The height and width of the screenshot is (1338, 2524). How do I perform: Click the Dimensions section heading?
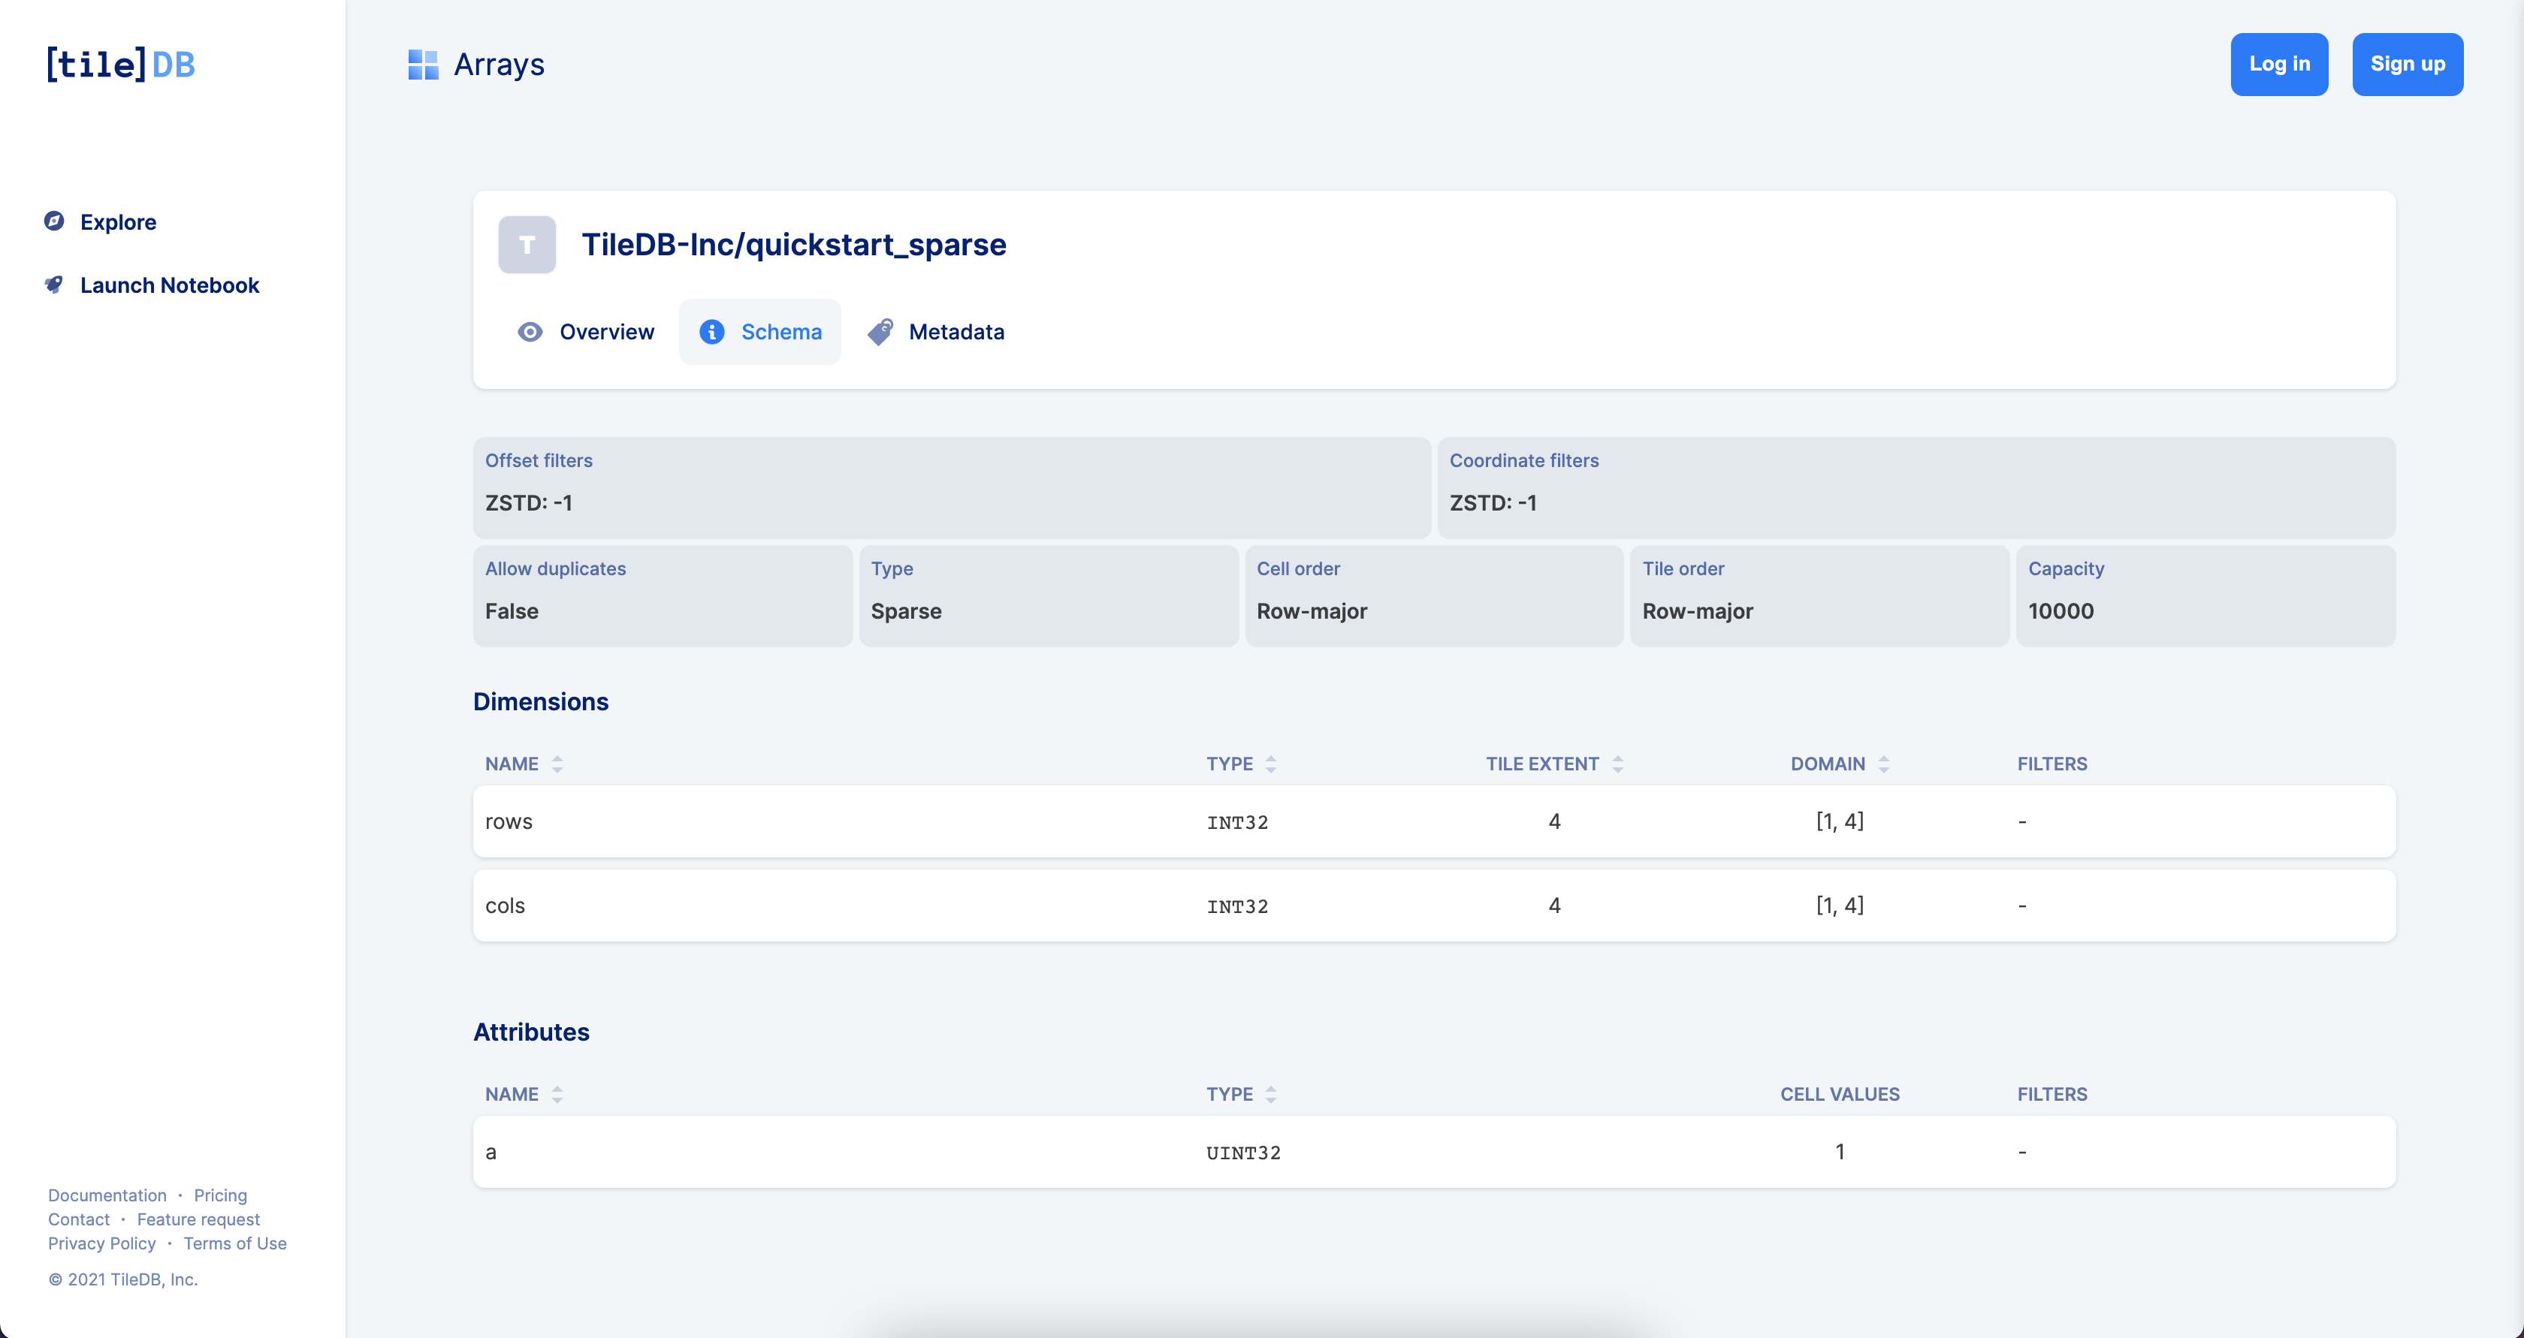pyautogui.click(x=541, y=701)
